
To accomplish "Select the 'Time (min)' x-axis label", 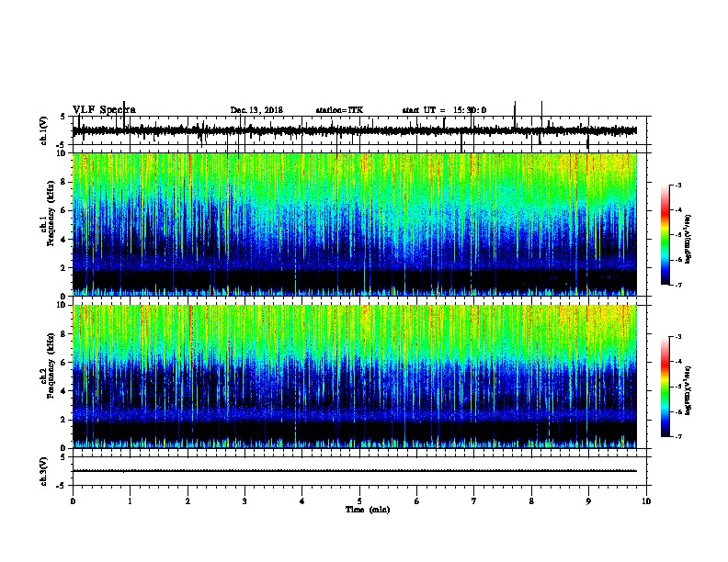I will coord(368,510).
